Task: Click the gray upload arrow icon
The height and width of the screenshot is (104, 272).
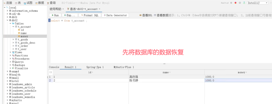Action: [240, 3]
